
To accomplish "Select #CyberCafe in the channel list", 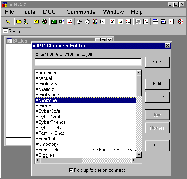I will click(86, 111).
